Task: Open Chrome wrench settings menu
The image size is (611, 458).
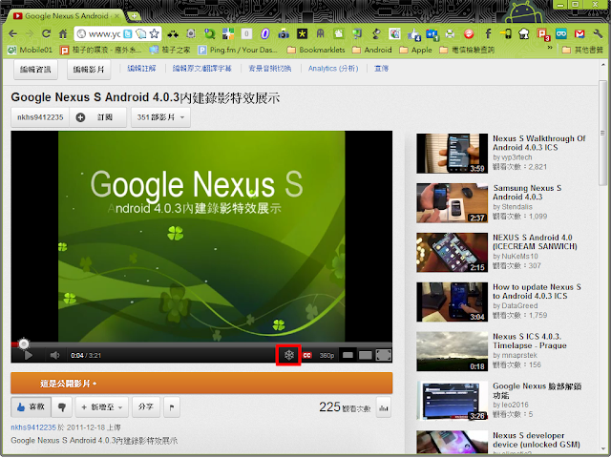Action: [599, 34]
